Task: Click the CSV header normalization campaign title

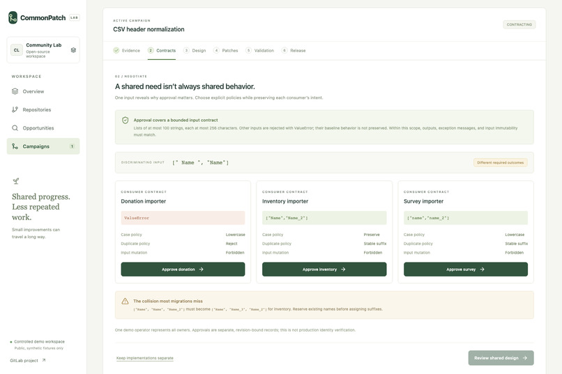Action: point(149,29)
